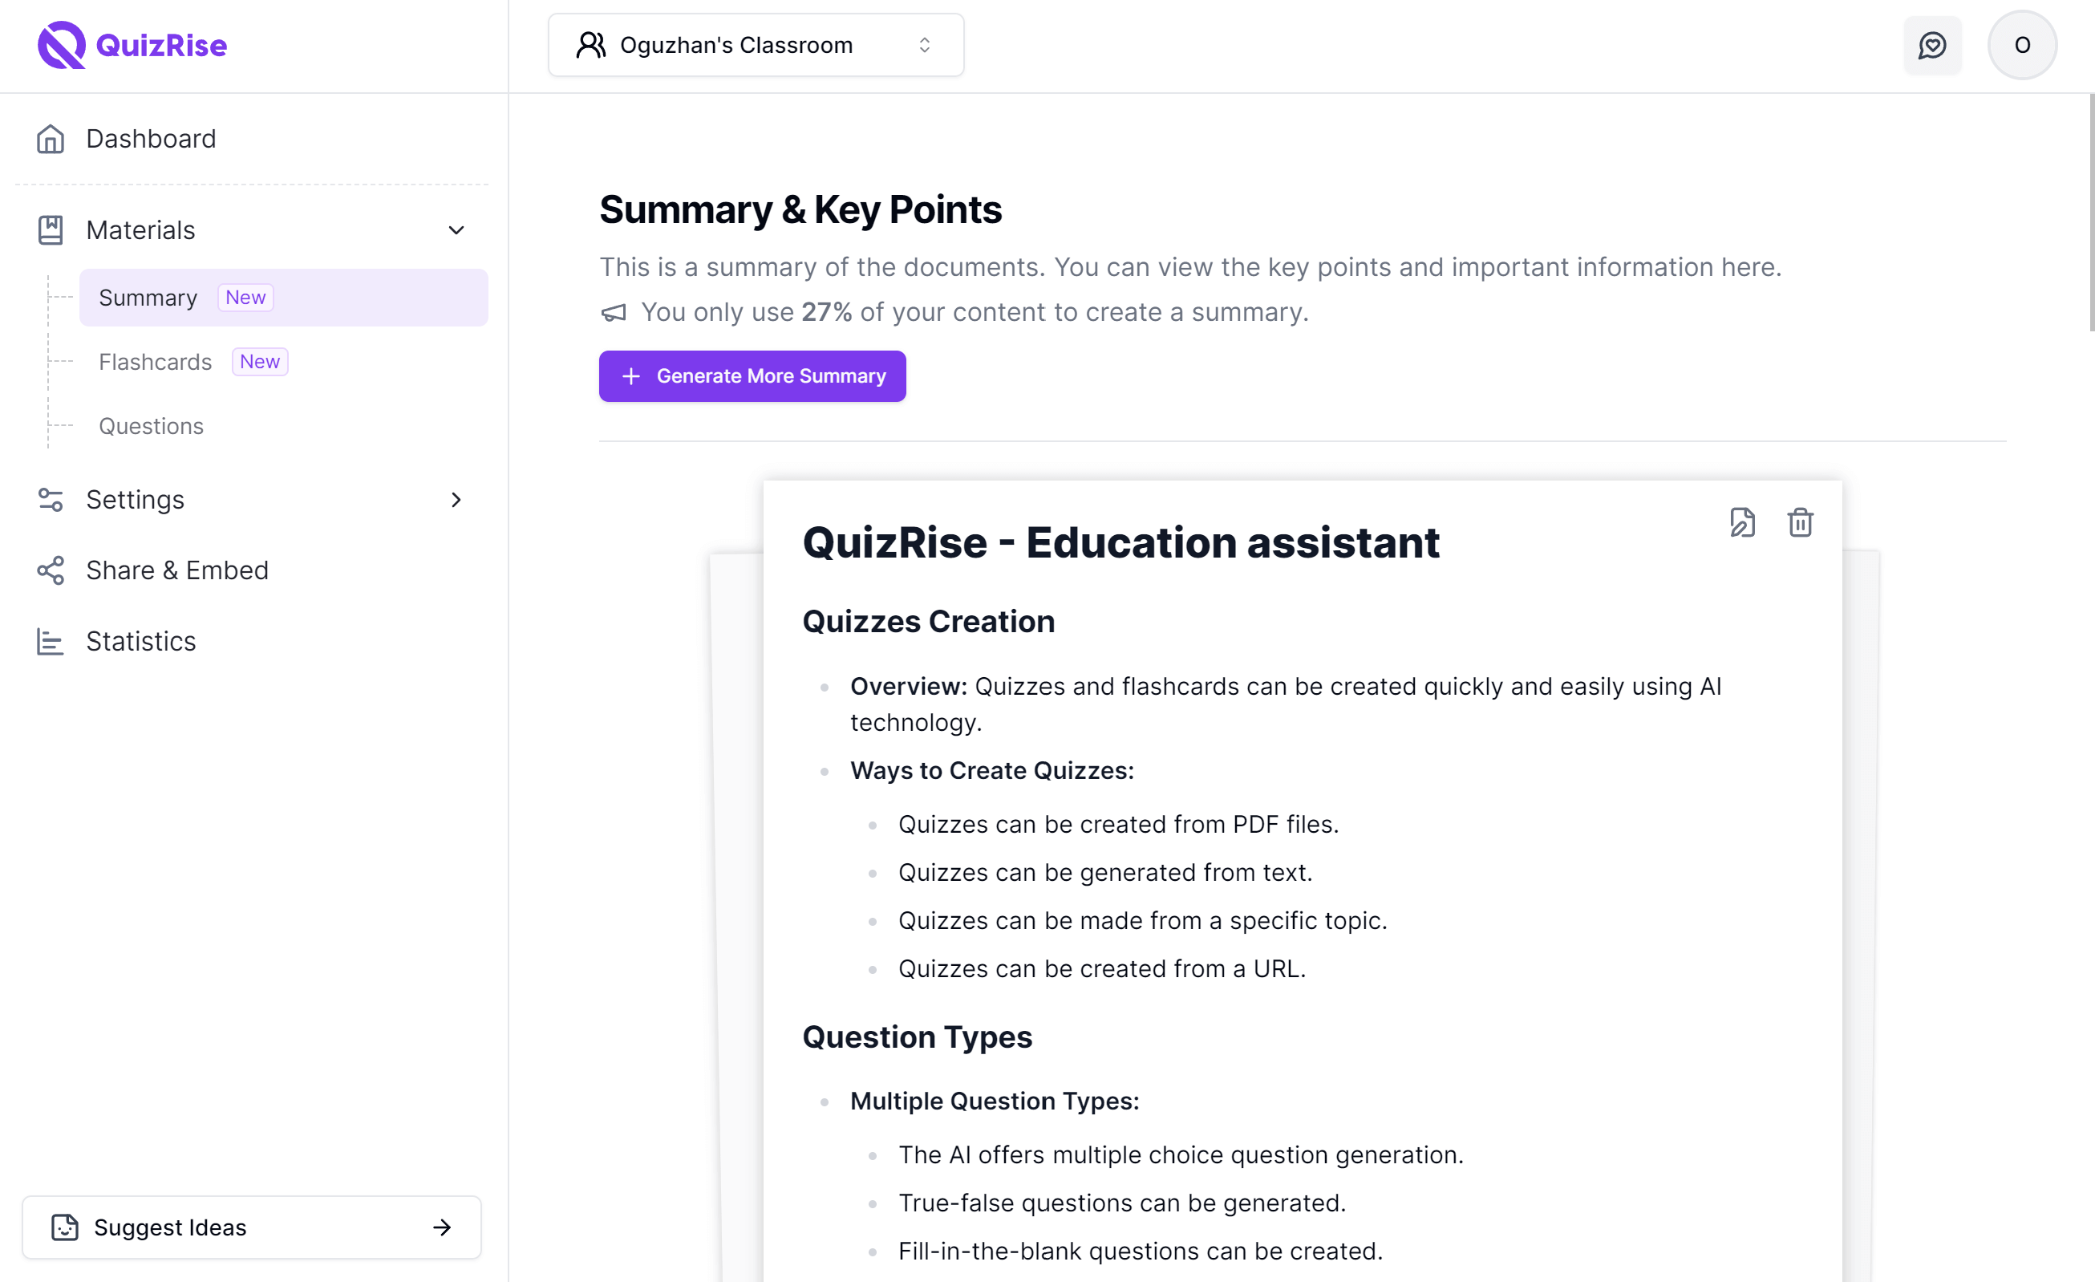Click the Suggest Ideas arrow button
The width and height of the screenshot is (2095, 1282).
[441, 1227]
